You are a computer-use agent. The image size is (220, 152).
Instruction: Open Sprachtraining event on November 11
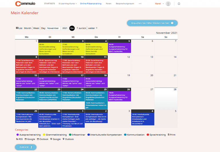[96, 66]
